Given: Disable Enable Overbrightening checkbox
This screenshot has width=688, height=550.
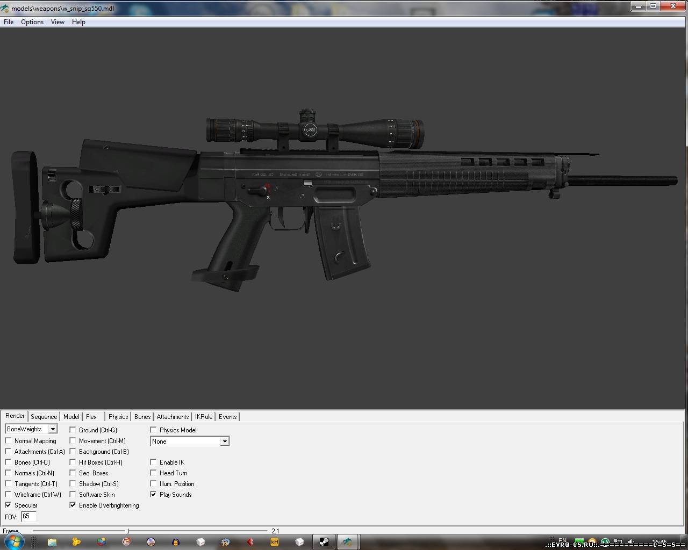Looking at the screenshot, I should coord(73,505).
